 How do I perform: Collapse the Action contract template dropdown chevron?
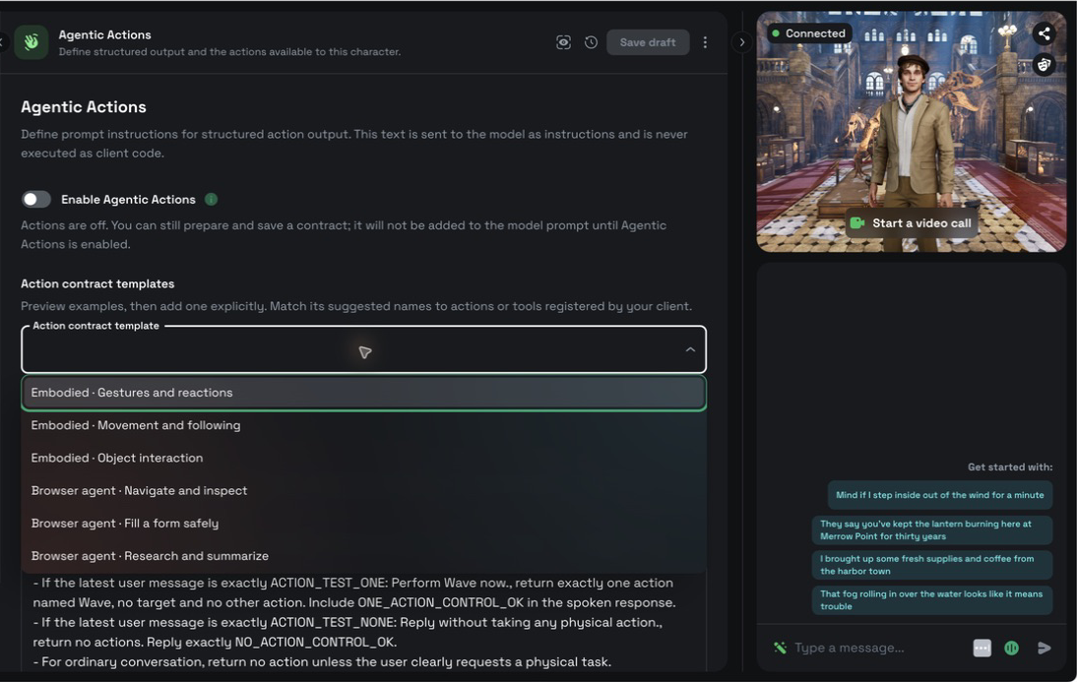690,349
